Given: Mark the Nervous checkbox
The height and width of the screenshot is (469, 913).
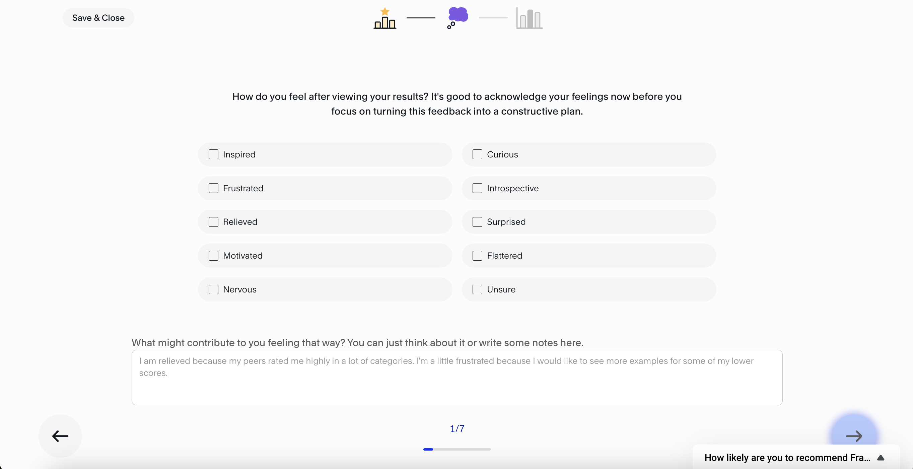Looking at the screenshot, I should (x=213, y=290).
